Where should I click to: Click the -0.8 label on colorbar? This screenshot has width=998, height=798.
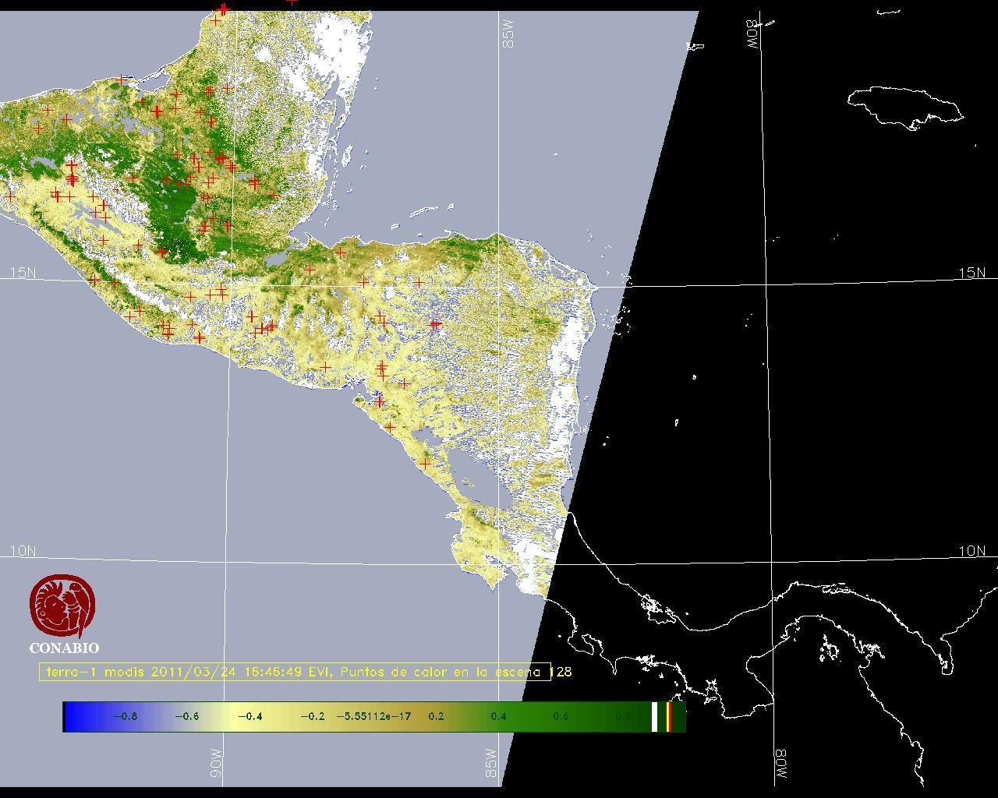[x=125, y=717]
